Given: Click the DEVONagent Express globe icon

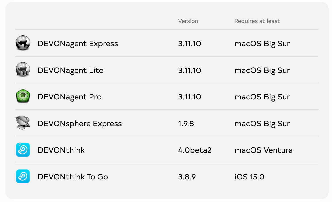Looking at the screenshot, I should pos(23,43).
